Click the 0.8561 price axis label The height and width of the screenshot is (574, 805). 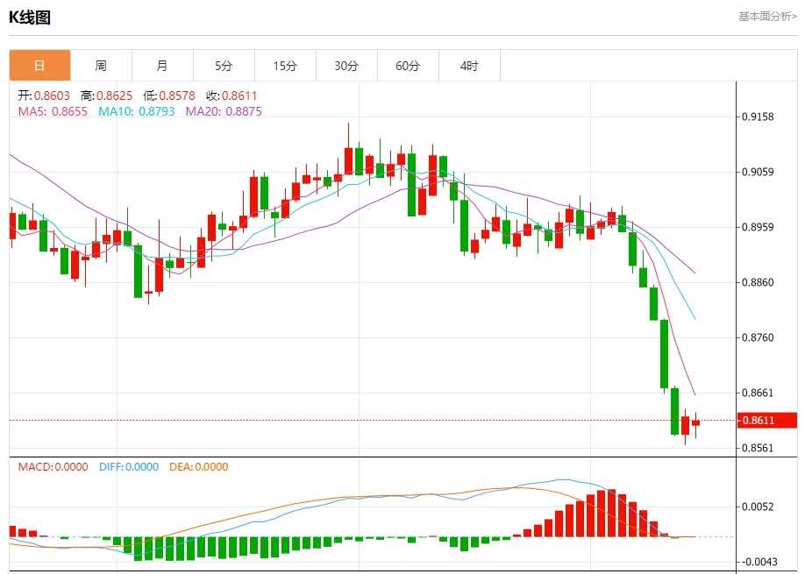(758, 448)
